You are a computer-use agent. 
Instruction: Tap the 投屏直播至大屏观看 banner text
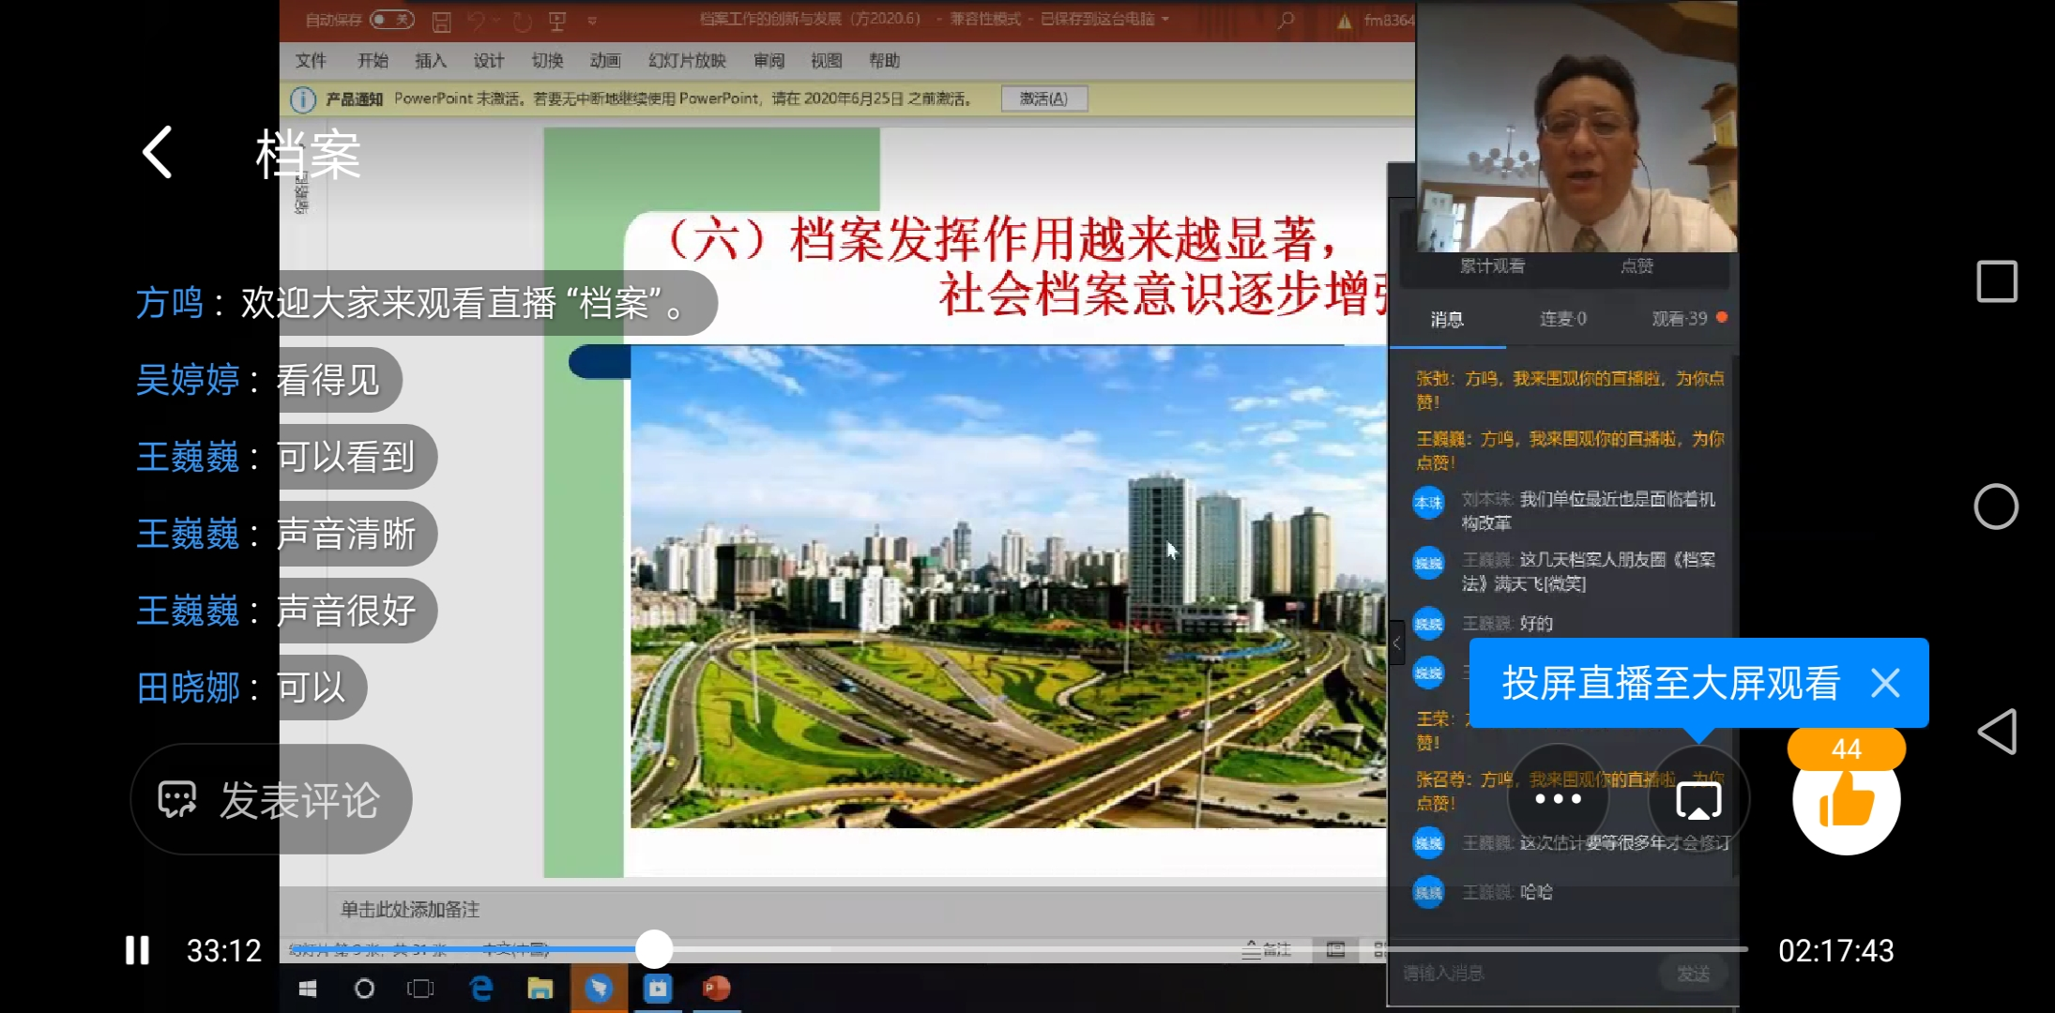[x=1670, y=683]
